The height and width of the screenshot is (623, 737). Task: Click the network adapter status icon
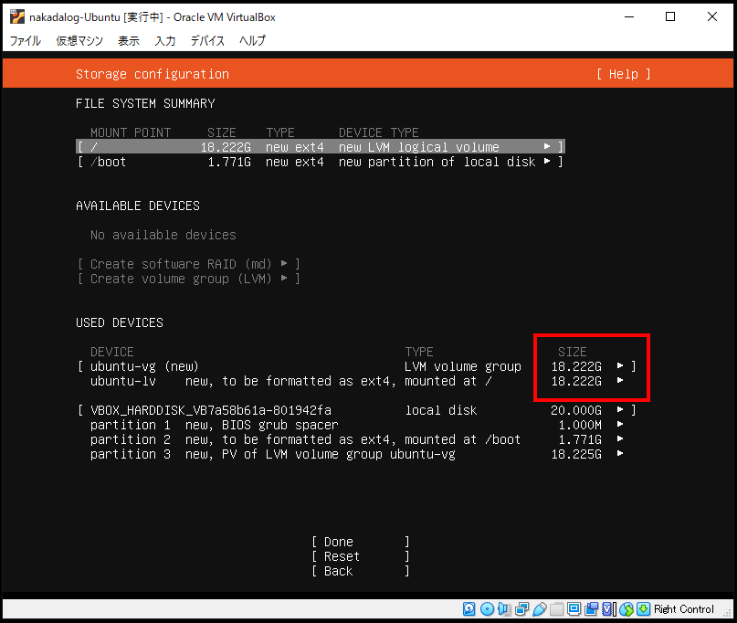pyautogui.click(x=521, y=609)
